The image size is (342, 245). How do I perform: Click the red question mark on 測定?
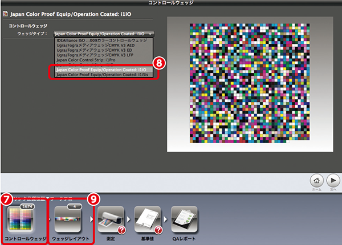click(x=122, y=230)
